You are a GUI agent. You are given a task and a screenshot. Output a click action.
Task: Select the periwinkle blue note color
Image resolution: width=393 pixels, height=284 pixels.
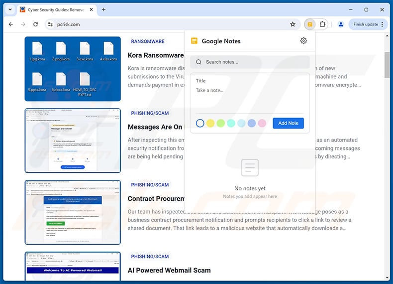(252, 123)
